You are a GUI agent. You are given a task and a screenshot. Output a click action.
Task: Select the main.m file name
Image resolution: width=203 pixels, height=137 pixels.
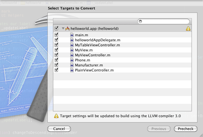(x=81, y=35)
